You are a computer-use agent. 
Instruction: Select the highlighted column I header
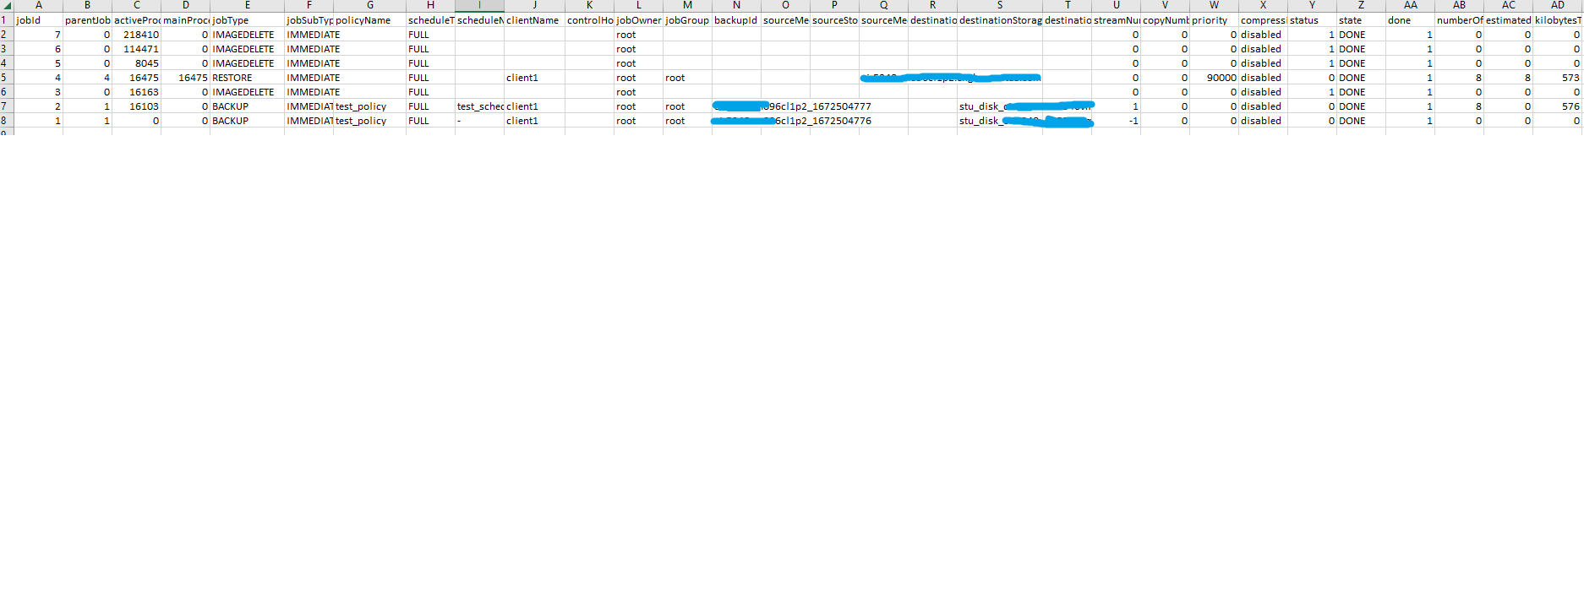pyautogui.click(x=479, y=5)
